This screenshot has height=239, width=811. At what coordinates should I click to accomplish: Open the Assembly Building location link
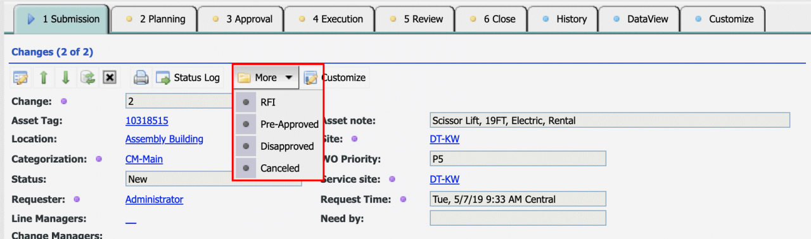click(x=164, y=139)
